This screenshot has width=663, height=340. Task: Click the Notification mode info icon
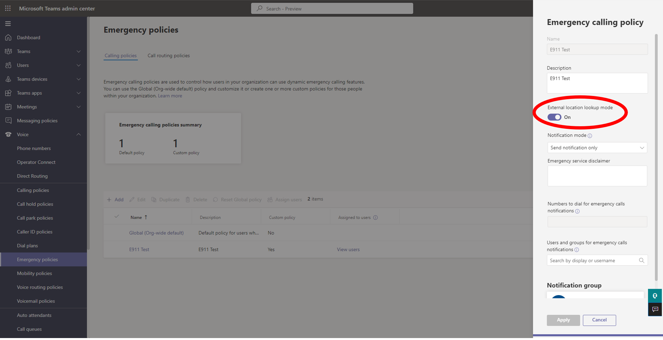pos(590,136)
